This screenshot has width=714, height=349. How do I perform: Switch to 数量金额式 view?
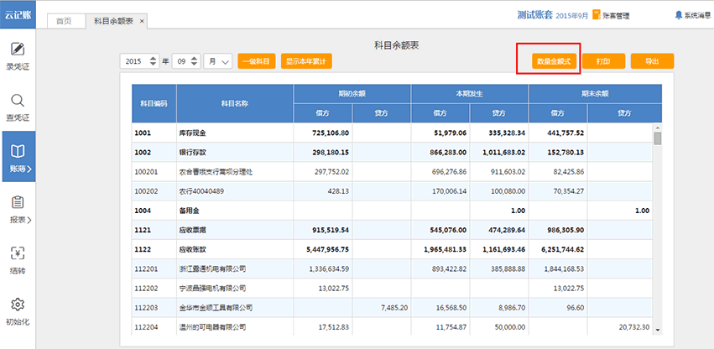553,61
